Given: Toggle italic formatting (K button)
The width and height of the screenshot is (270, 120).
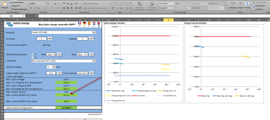Looking at the screenshot, I should pyautogui.click(x=35, y=8).
